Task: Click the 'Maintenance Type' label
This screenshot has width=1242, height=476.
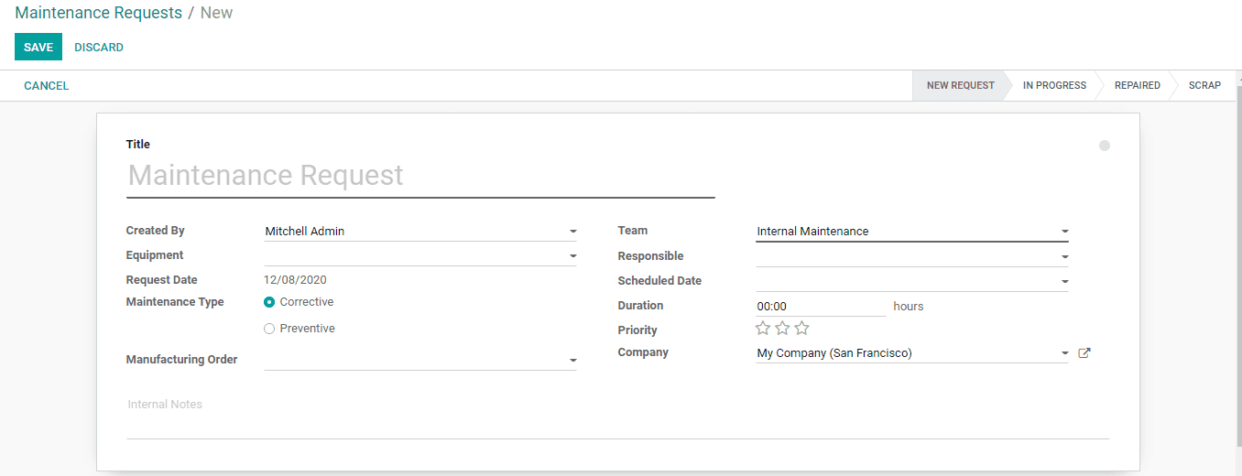Action: 175,302
